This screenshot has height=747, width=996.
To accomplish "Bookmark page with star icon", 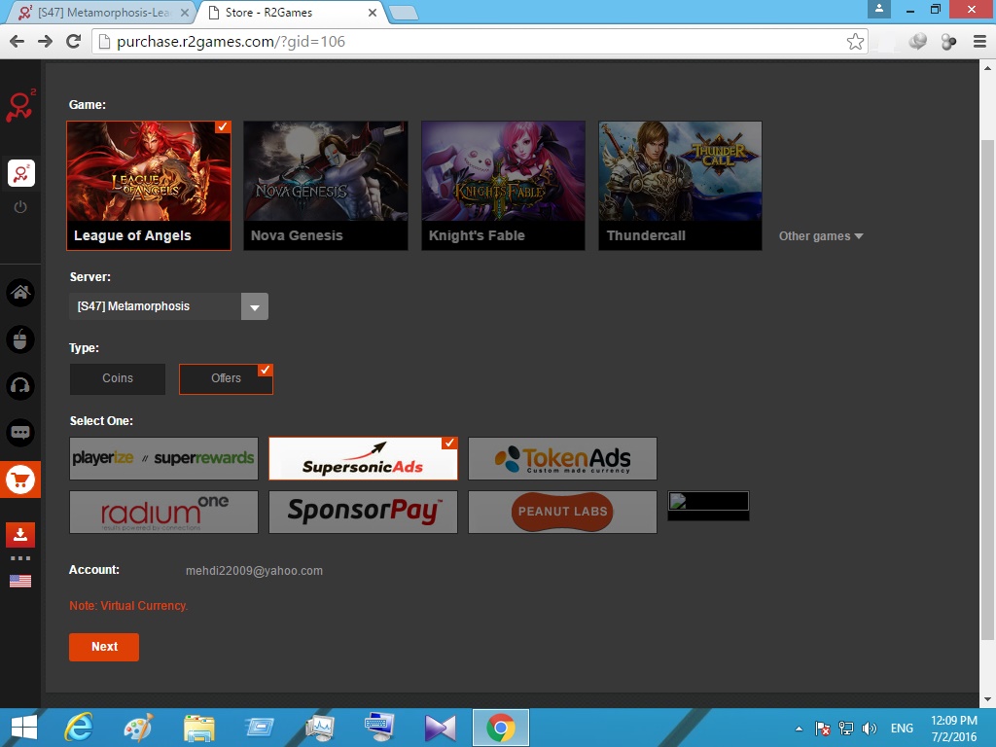I will point(855,41).
